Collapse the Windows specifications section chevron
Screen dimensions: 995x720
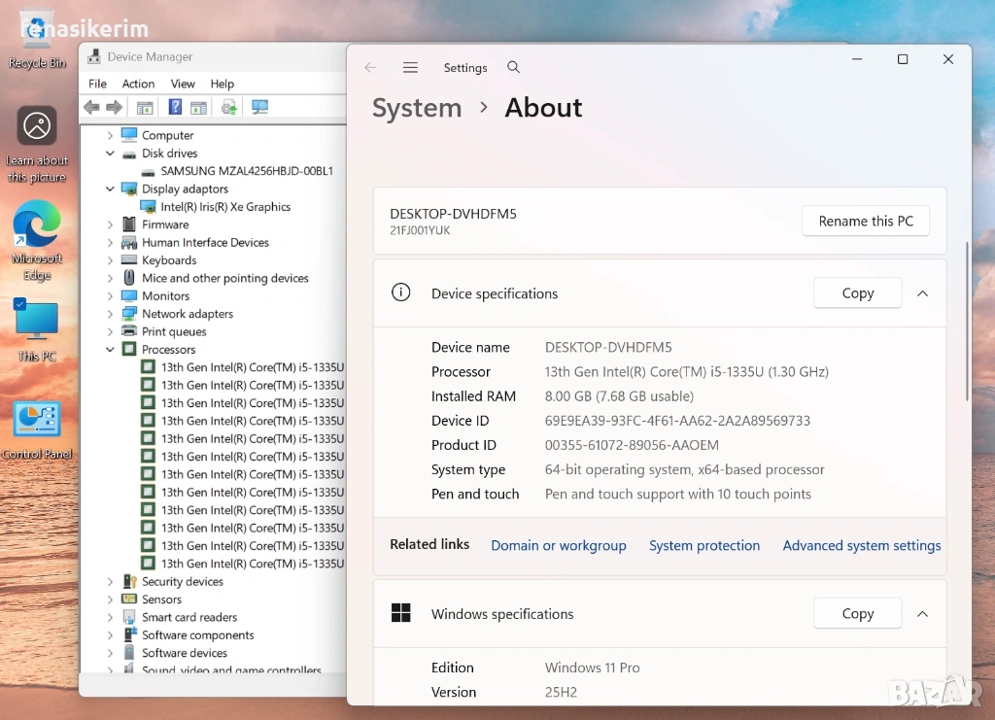pyautogui.click(x=923, y=614)
